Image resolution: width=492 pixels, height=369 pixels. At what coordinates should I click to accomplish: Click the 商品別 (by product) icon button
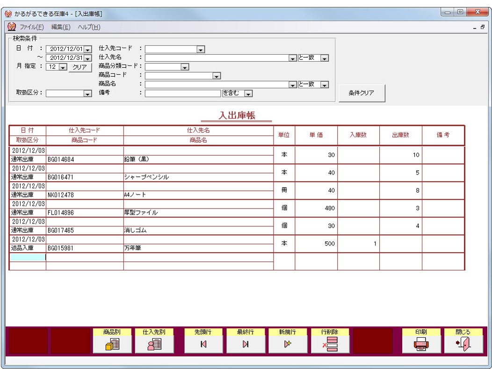(x=112, y=344)
